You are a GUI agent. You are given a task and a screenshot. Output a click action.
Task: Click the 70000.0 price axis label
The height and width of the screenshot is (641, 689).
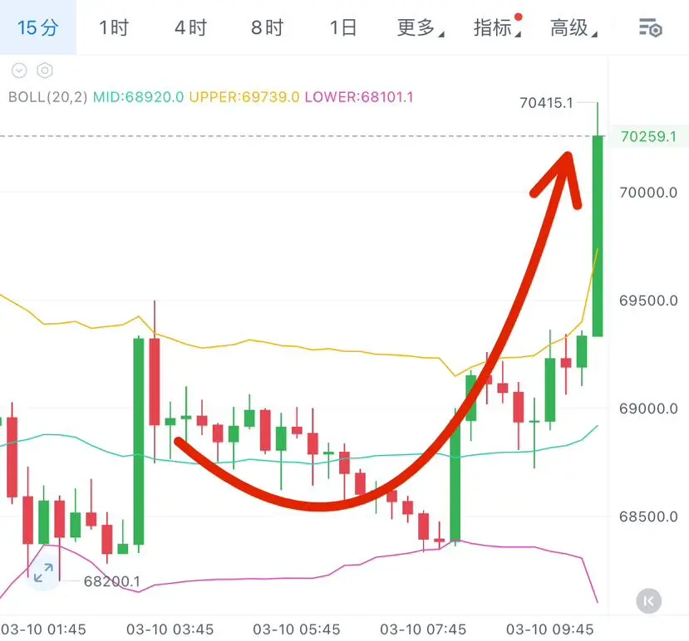click(648, 193)
